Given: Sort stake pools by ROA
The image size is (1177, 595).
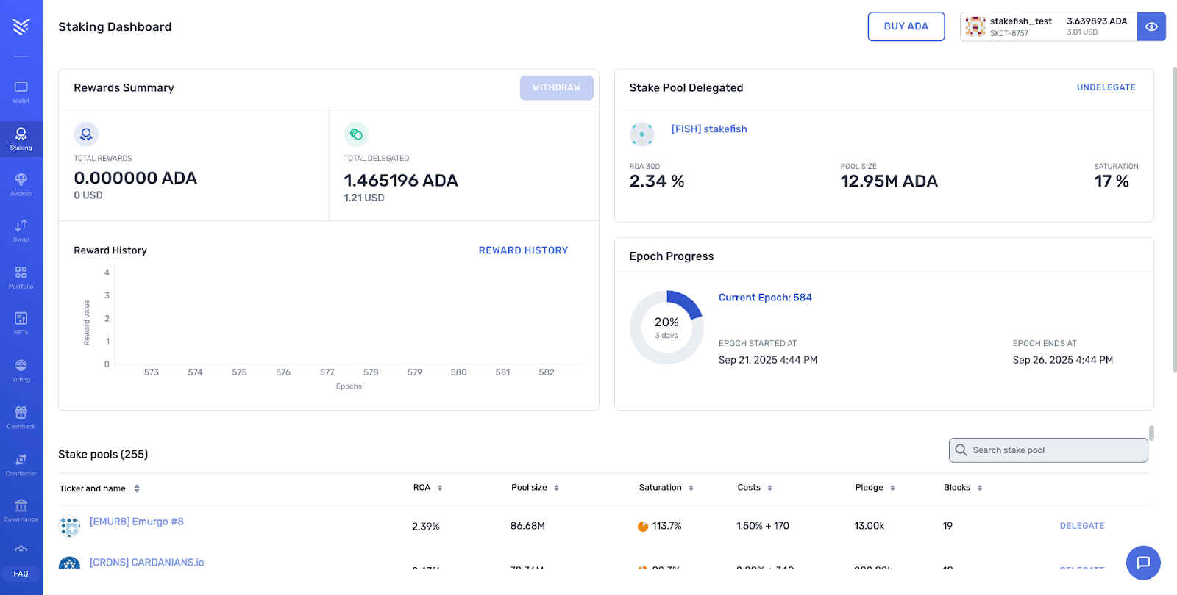Looking at the screenshot, I should pyautogui.click(x=427, y=488).
